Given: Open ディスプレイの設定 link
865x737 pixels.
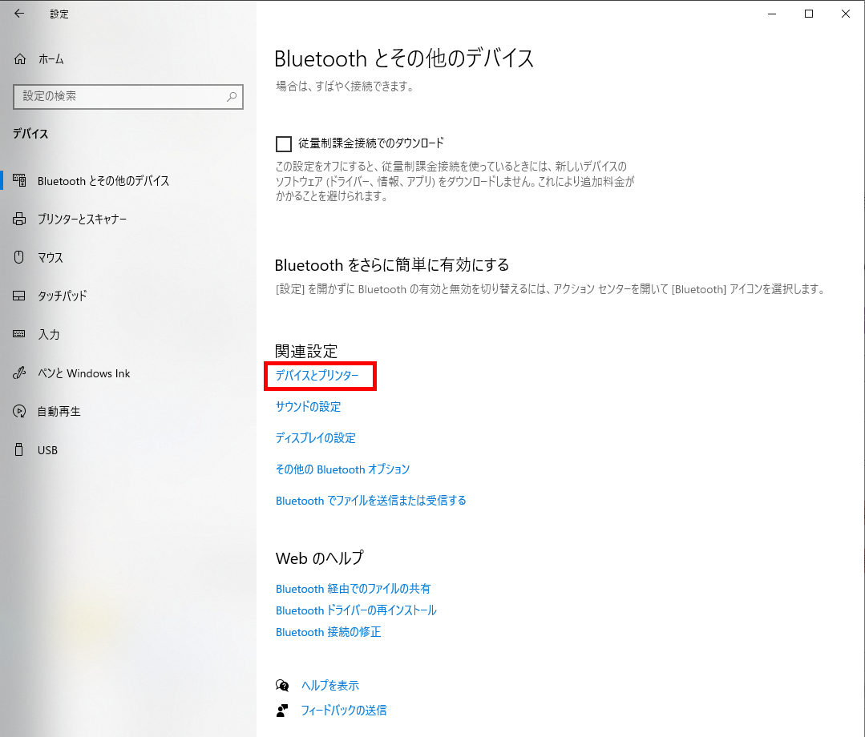Looking at the screenshot, I should pos(316,438).
